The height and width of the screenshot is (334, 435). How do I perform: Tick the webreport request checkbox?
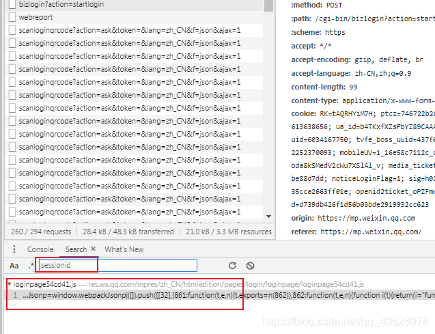click(x=12, y=17)
